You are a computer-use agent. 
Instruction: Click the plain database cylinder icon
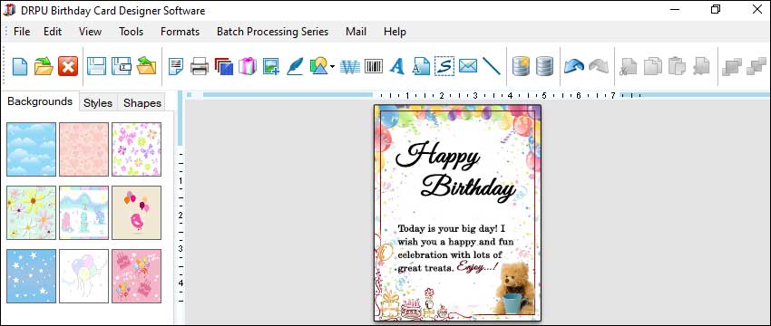(x=544, y=66)
